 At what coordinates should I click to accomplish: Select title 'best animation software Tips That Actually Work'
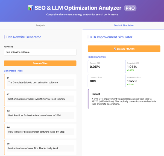point(40,148)
